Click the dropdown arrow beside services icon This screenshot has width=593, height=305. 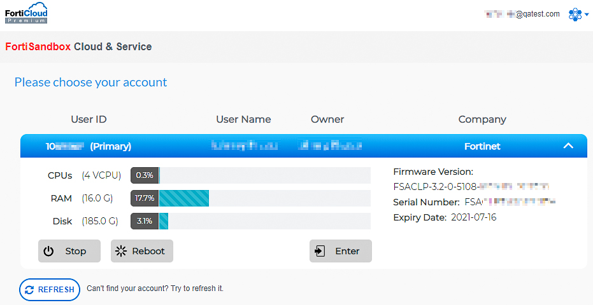coord(587,15)
